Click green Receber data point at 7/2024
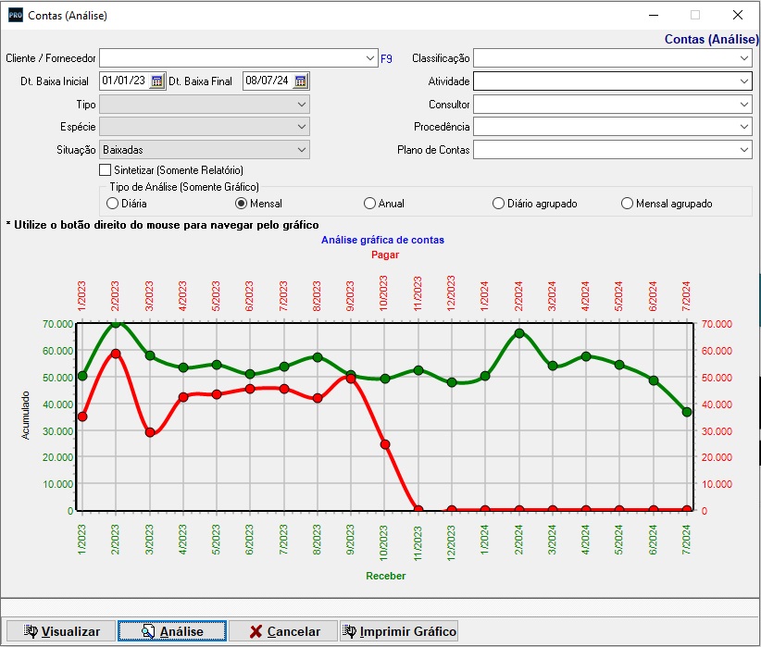The width and height of the screenshot is (761, 647). coord(687,412)
